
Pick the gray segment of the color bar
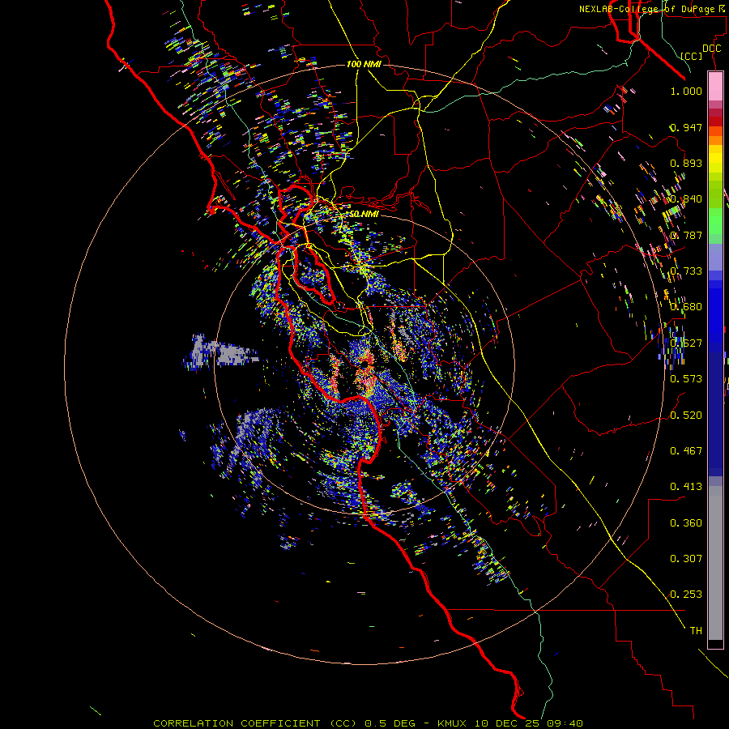point(715,563)
